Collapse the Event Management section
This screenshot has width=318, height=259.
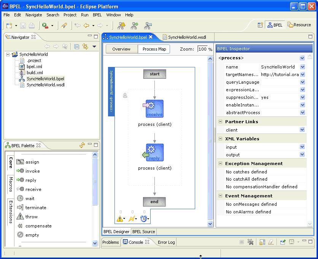(221, 196)
